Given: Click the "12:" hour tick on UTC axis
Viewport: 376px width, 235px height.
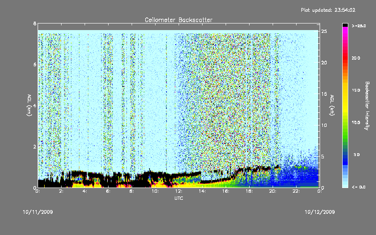Looking at the screenshot, I should [179, 191].
